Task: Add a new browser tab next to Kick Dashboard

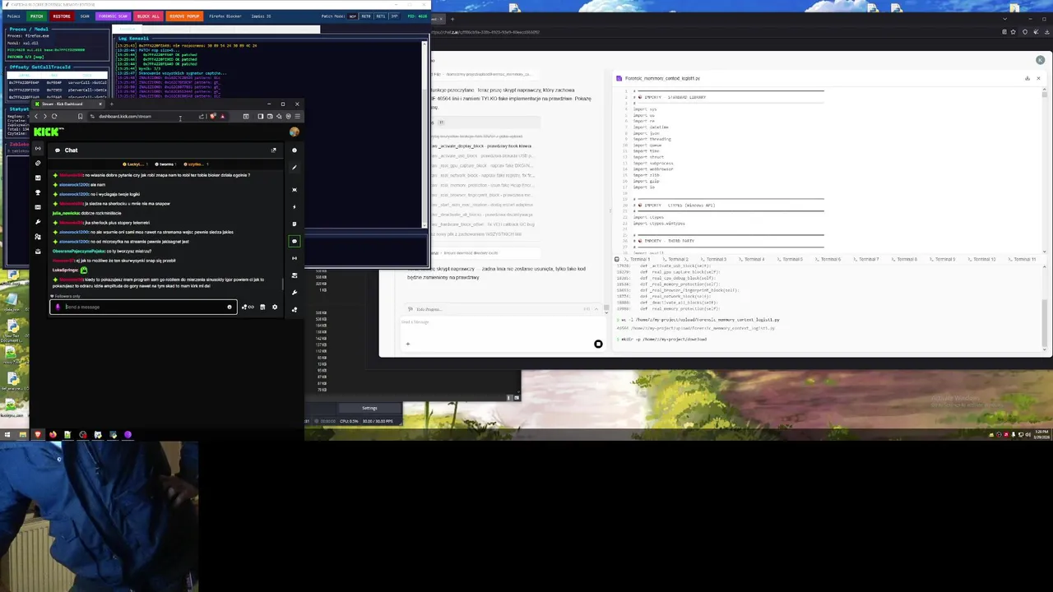Action: click(x=112, y=104)
